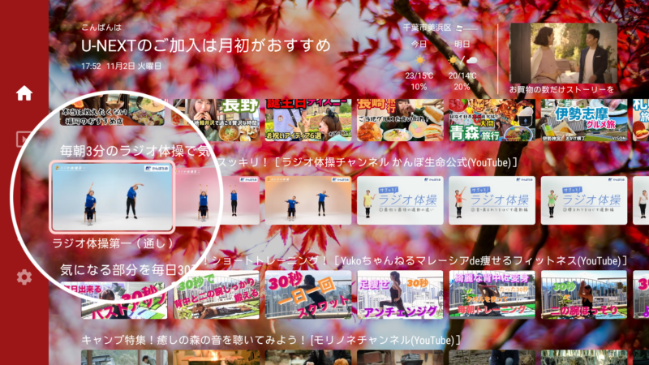Play the アンチエイジング training video thumbnail
The image size is (649, 365).
point(399,294)
